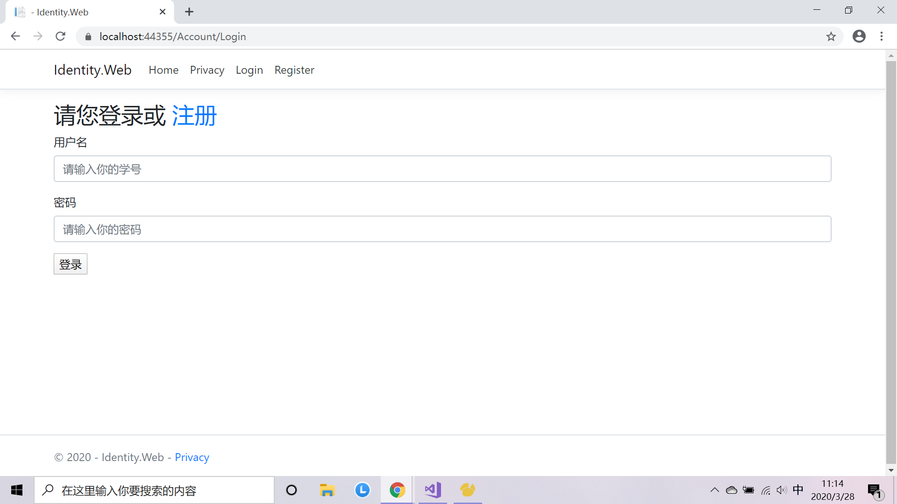Go to Home in navbar
The width and height of the screenshot is (897, 504).
point(164,70)
